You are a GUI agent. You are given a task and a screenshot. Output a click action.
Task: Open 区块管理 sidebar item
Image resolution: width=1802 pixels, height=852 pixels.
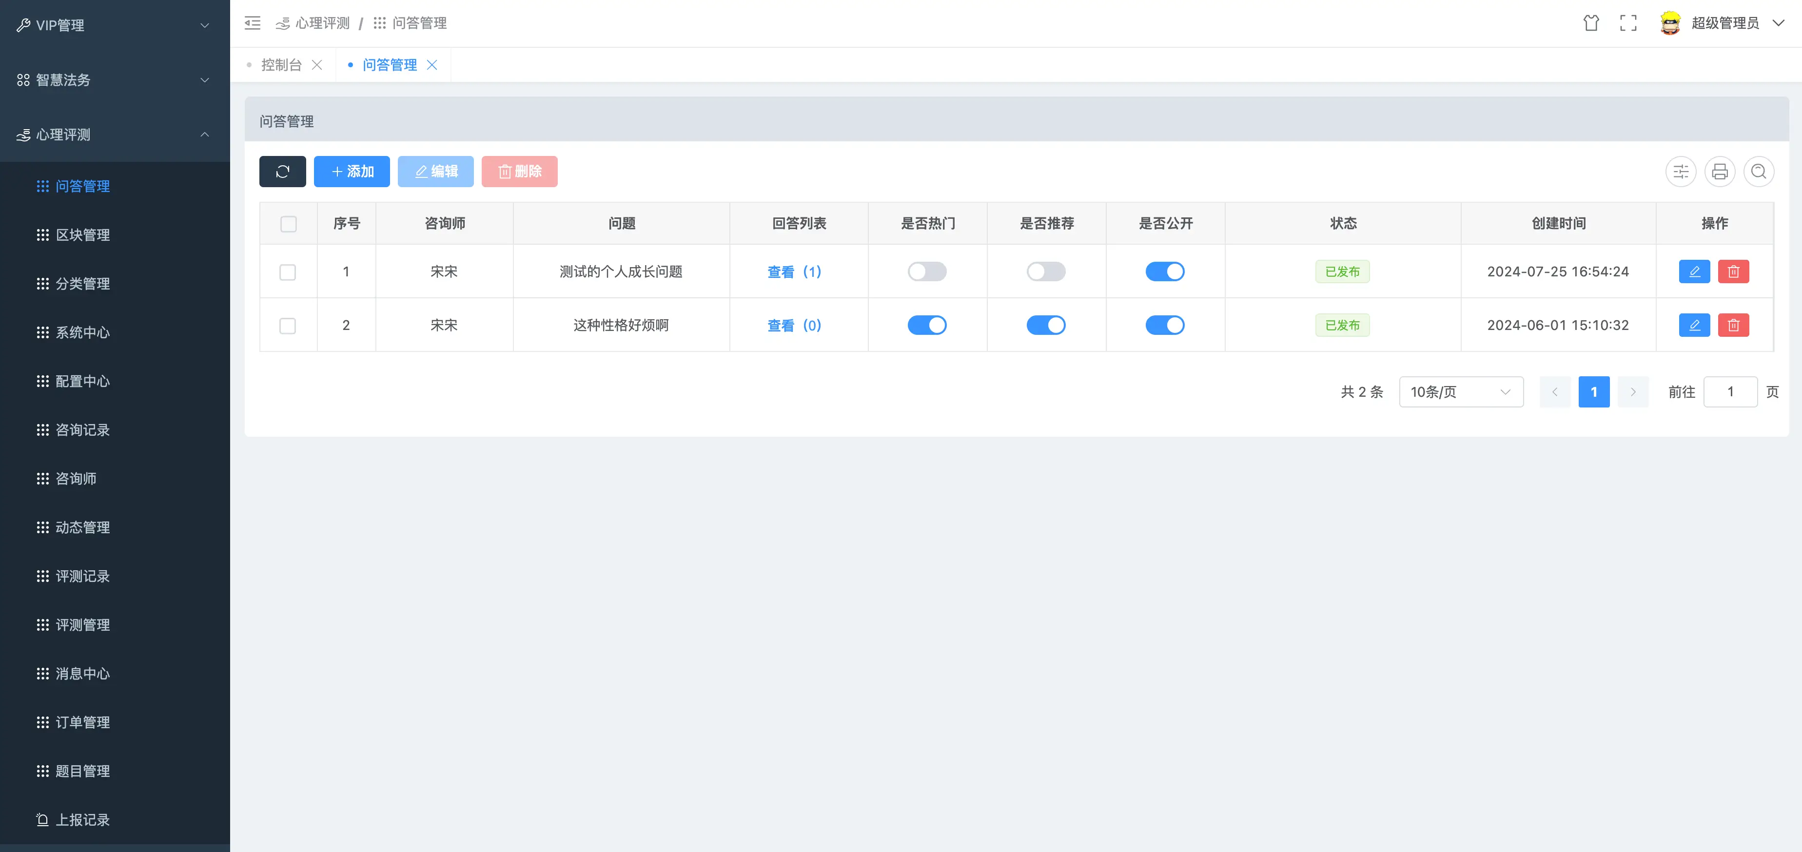115,235
